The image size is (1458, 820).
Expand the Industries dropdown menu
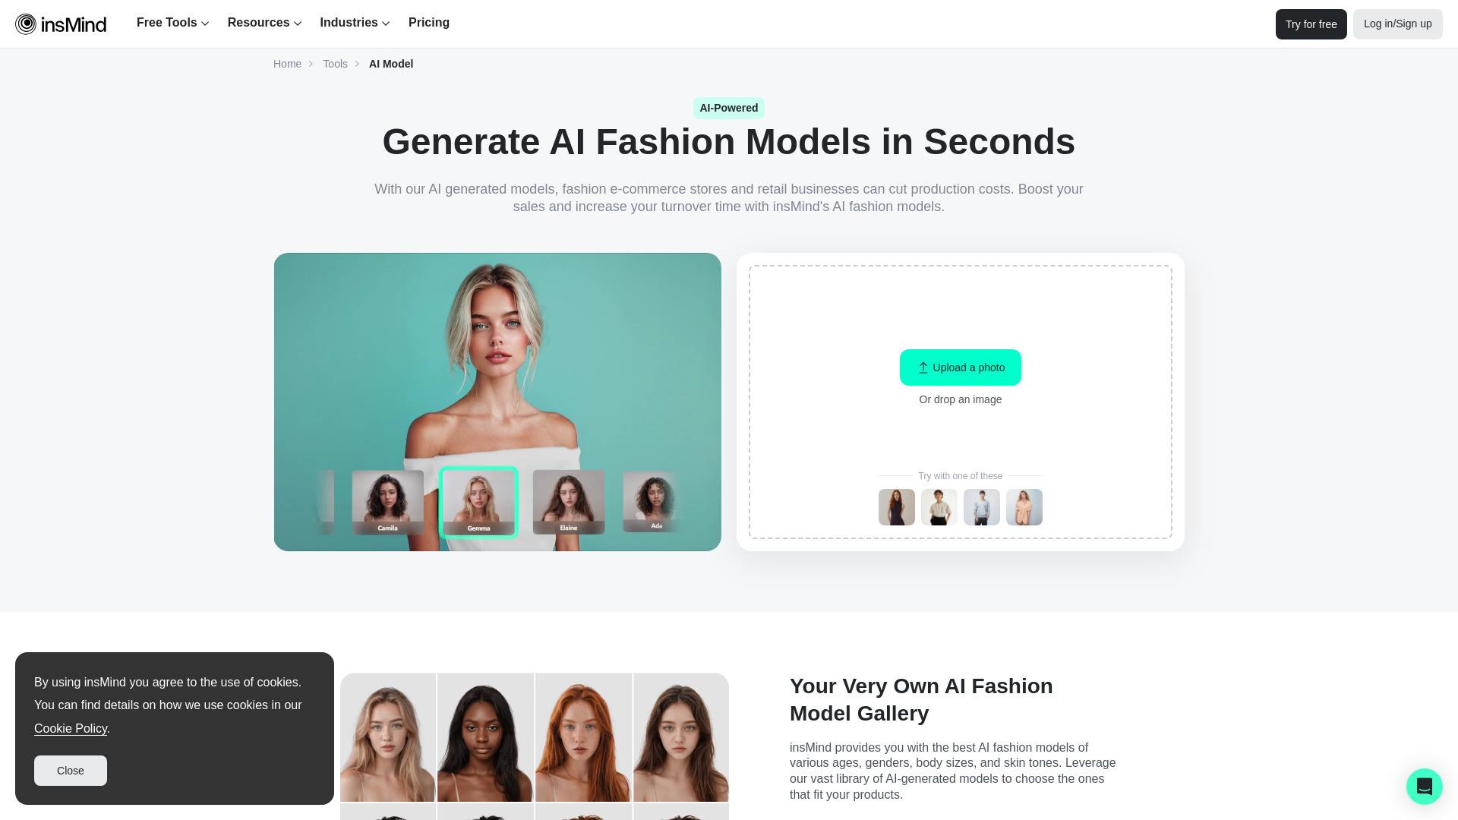355,23
